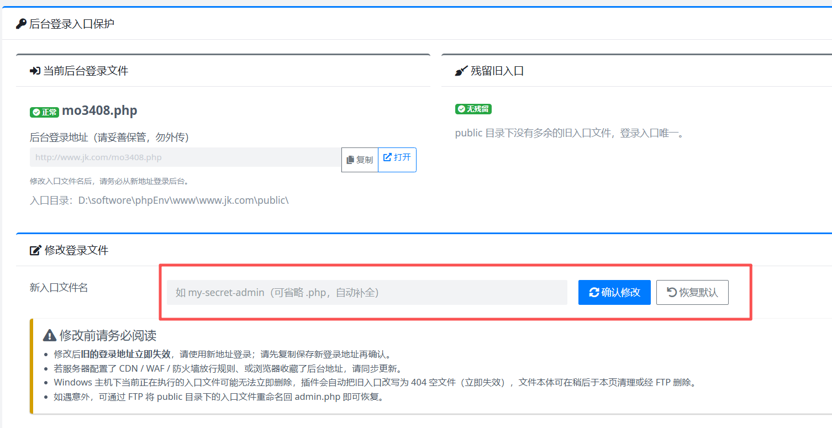Click the 修改登录文件 section heading
The width and height of the screenshot is (832, 428).
click(76, 250)
